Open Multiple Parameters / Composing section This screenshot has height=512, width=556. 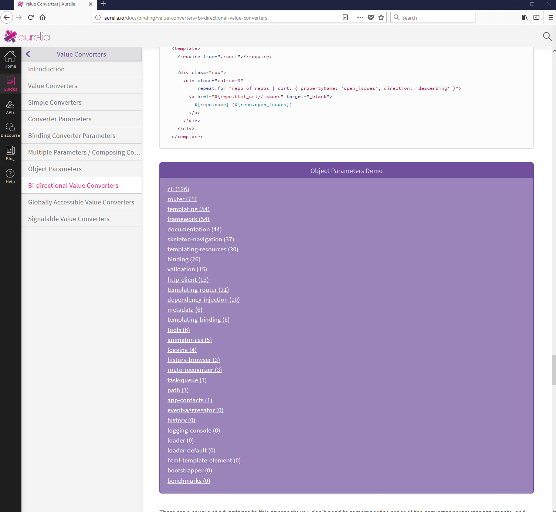coord(81,152)
